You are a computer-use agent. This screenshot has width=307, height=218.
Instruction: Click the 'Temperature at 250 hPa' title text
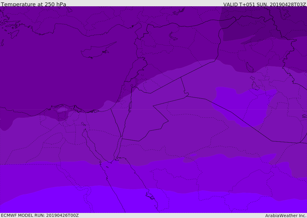34,4
